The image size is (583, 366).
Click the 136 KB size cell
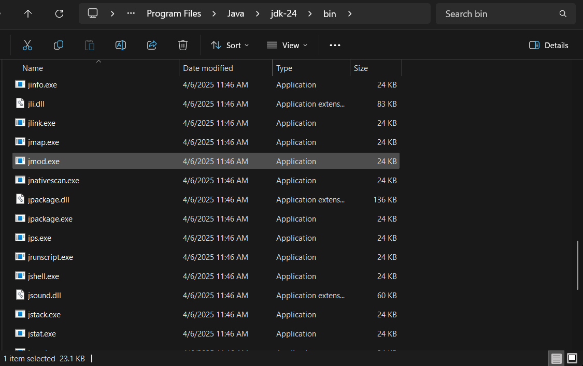(x=385, y=199)
